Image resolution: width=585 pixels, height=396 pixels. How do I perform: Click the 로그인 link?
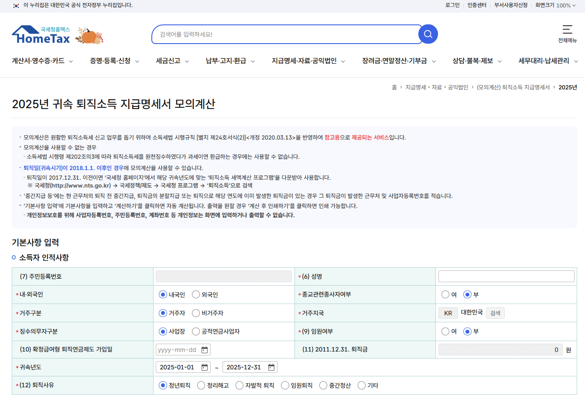coord(452,6)
